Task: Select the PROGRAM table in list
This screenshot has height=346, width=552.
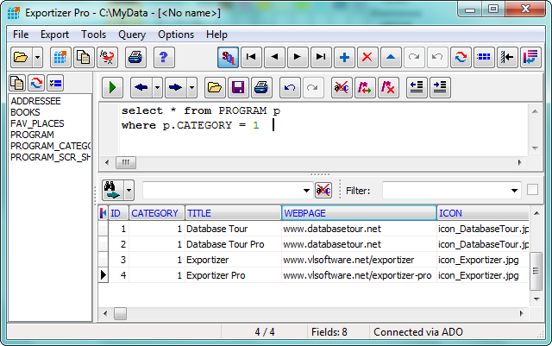Action: [32, 135]
